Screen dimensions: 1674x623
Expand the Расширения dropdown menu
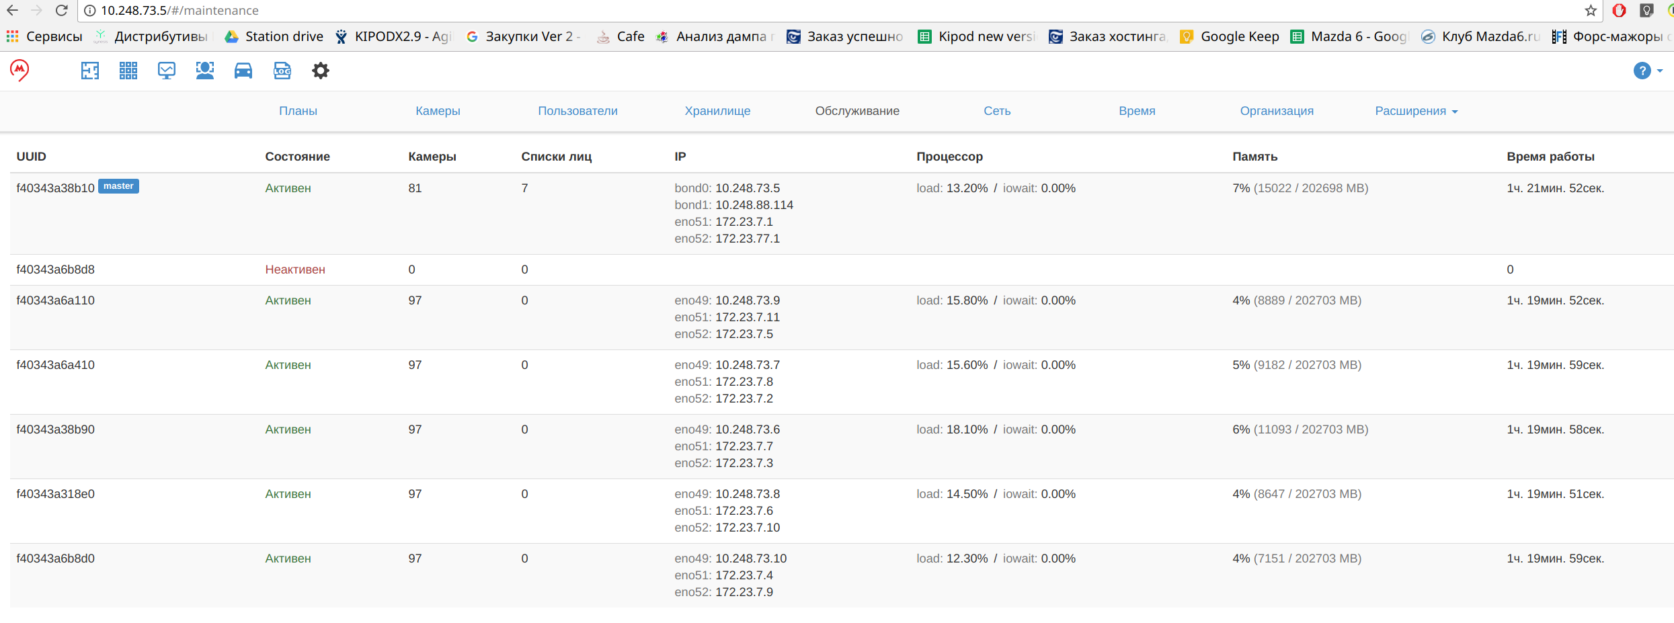click(x=1417, y=111)
